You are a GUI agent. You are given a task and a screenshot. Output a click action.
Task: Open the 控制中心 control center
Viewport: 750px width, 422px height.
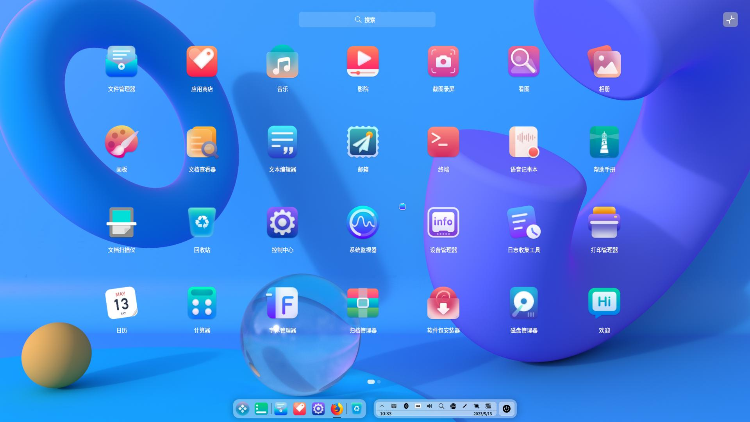click(x=282, y=222)
